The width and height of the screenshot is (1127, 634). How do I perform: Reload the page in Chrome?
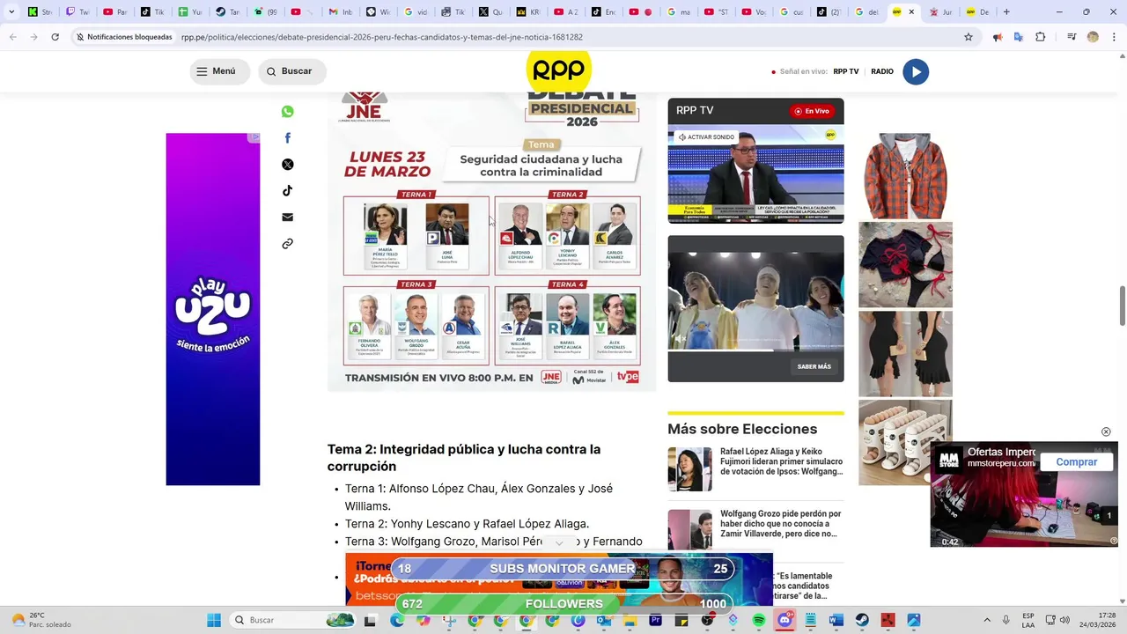point(55,37)
